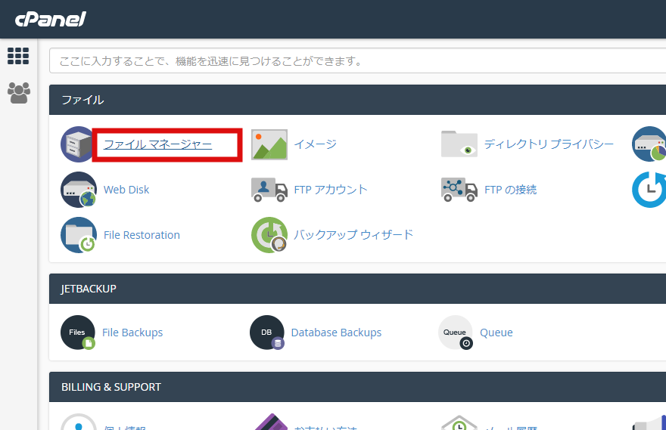Click the DB backups round icon
This screenshot has height=430, width=666.
coord(267,333)
